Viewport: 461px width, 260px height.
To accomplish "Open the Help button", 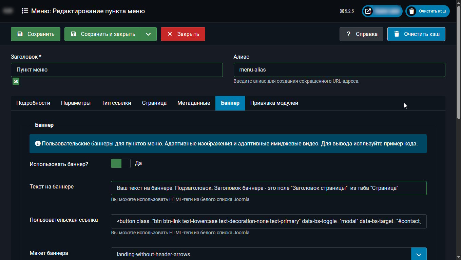I will 361,34.
